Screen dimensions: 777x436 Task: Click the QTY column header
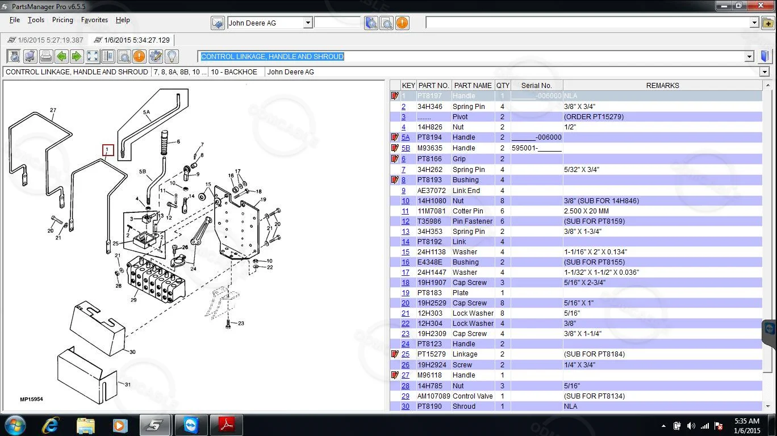(x=503, y=86)
